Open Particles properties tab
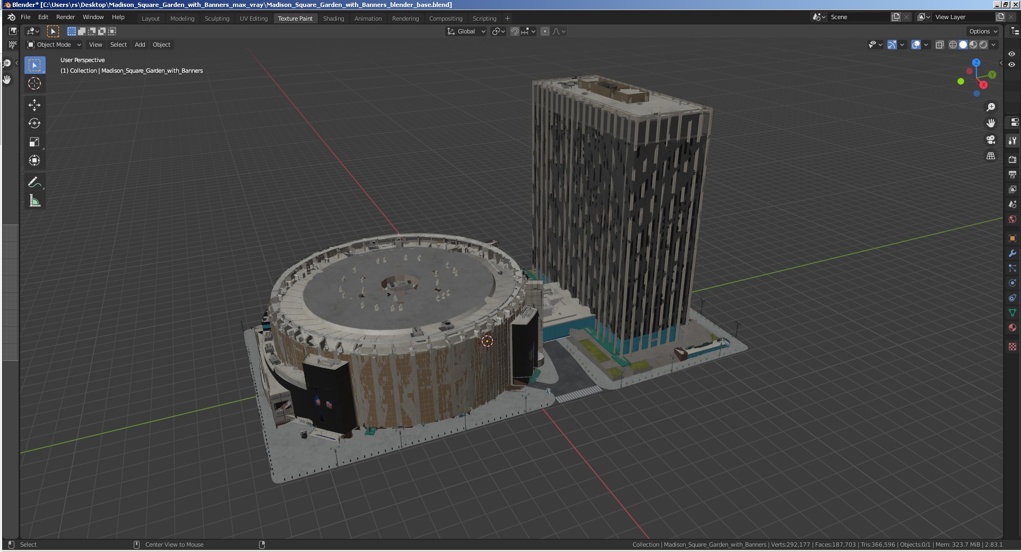The height and width of the screenshot is (552, 1021). [x=1013, y=268]
